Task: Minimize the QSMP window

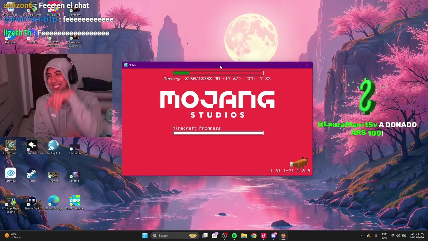Action: click(287, 65)
